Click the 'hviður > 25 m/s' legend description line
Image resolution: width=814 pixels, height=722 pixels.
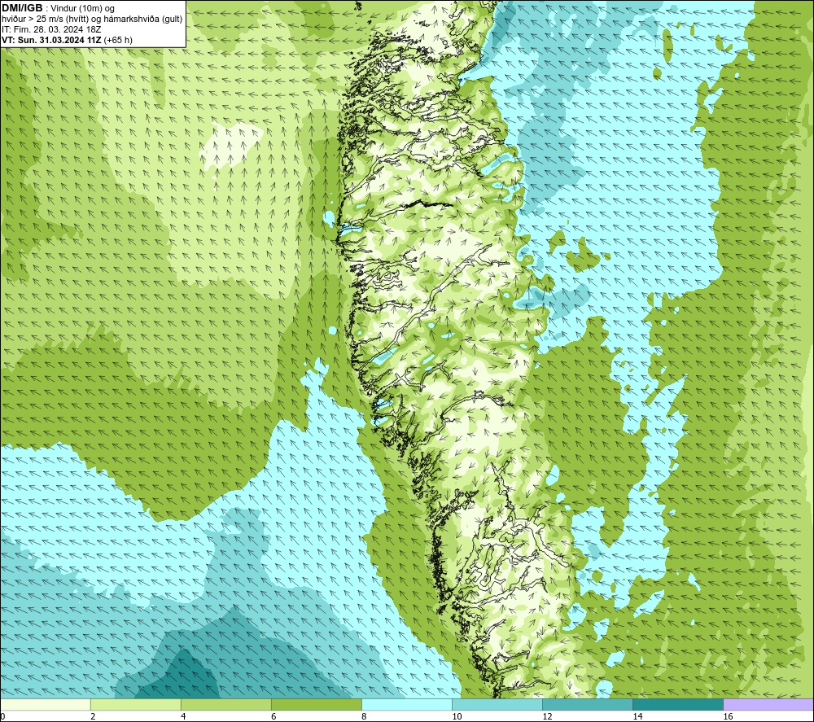tap(93, 20)
